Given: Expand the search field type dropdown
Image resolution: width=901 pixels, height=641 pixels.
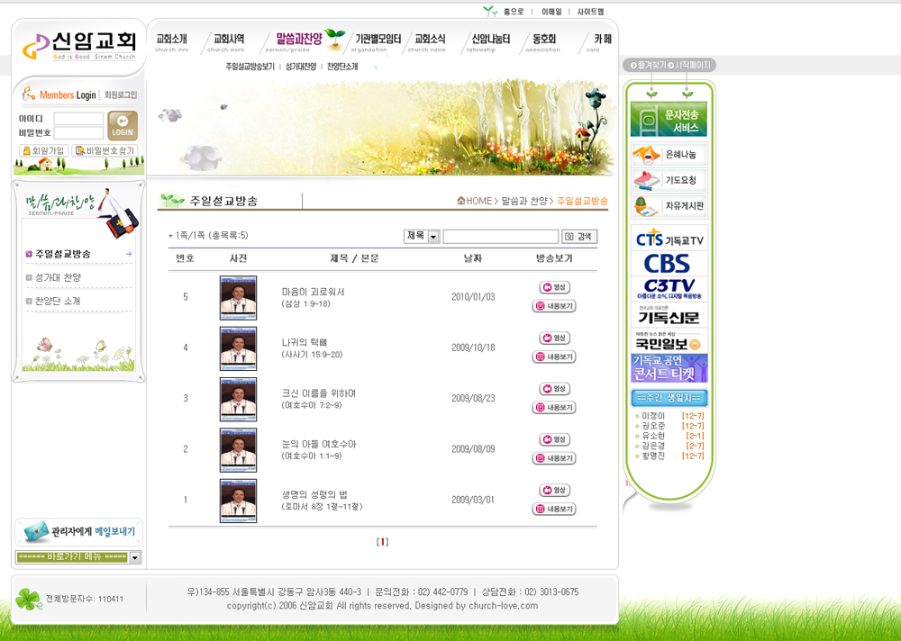Looking at the screenshot, I should (433, 237).
